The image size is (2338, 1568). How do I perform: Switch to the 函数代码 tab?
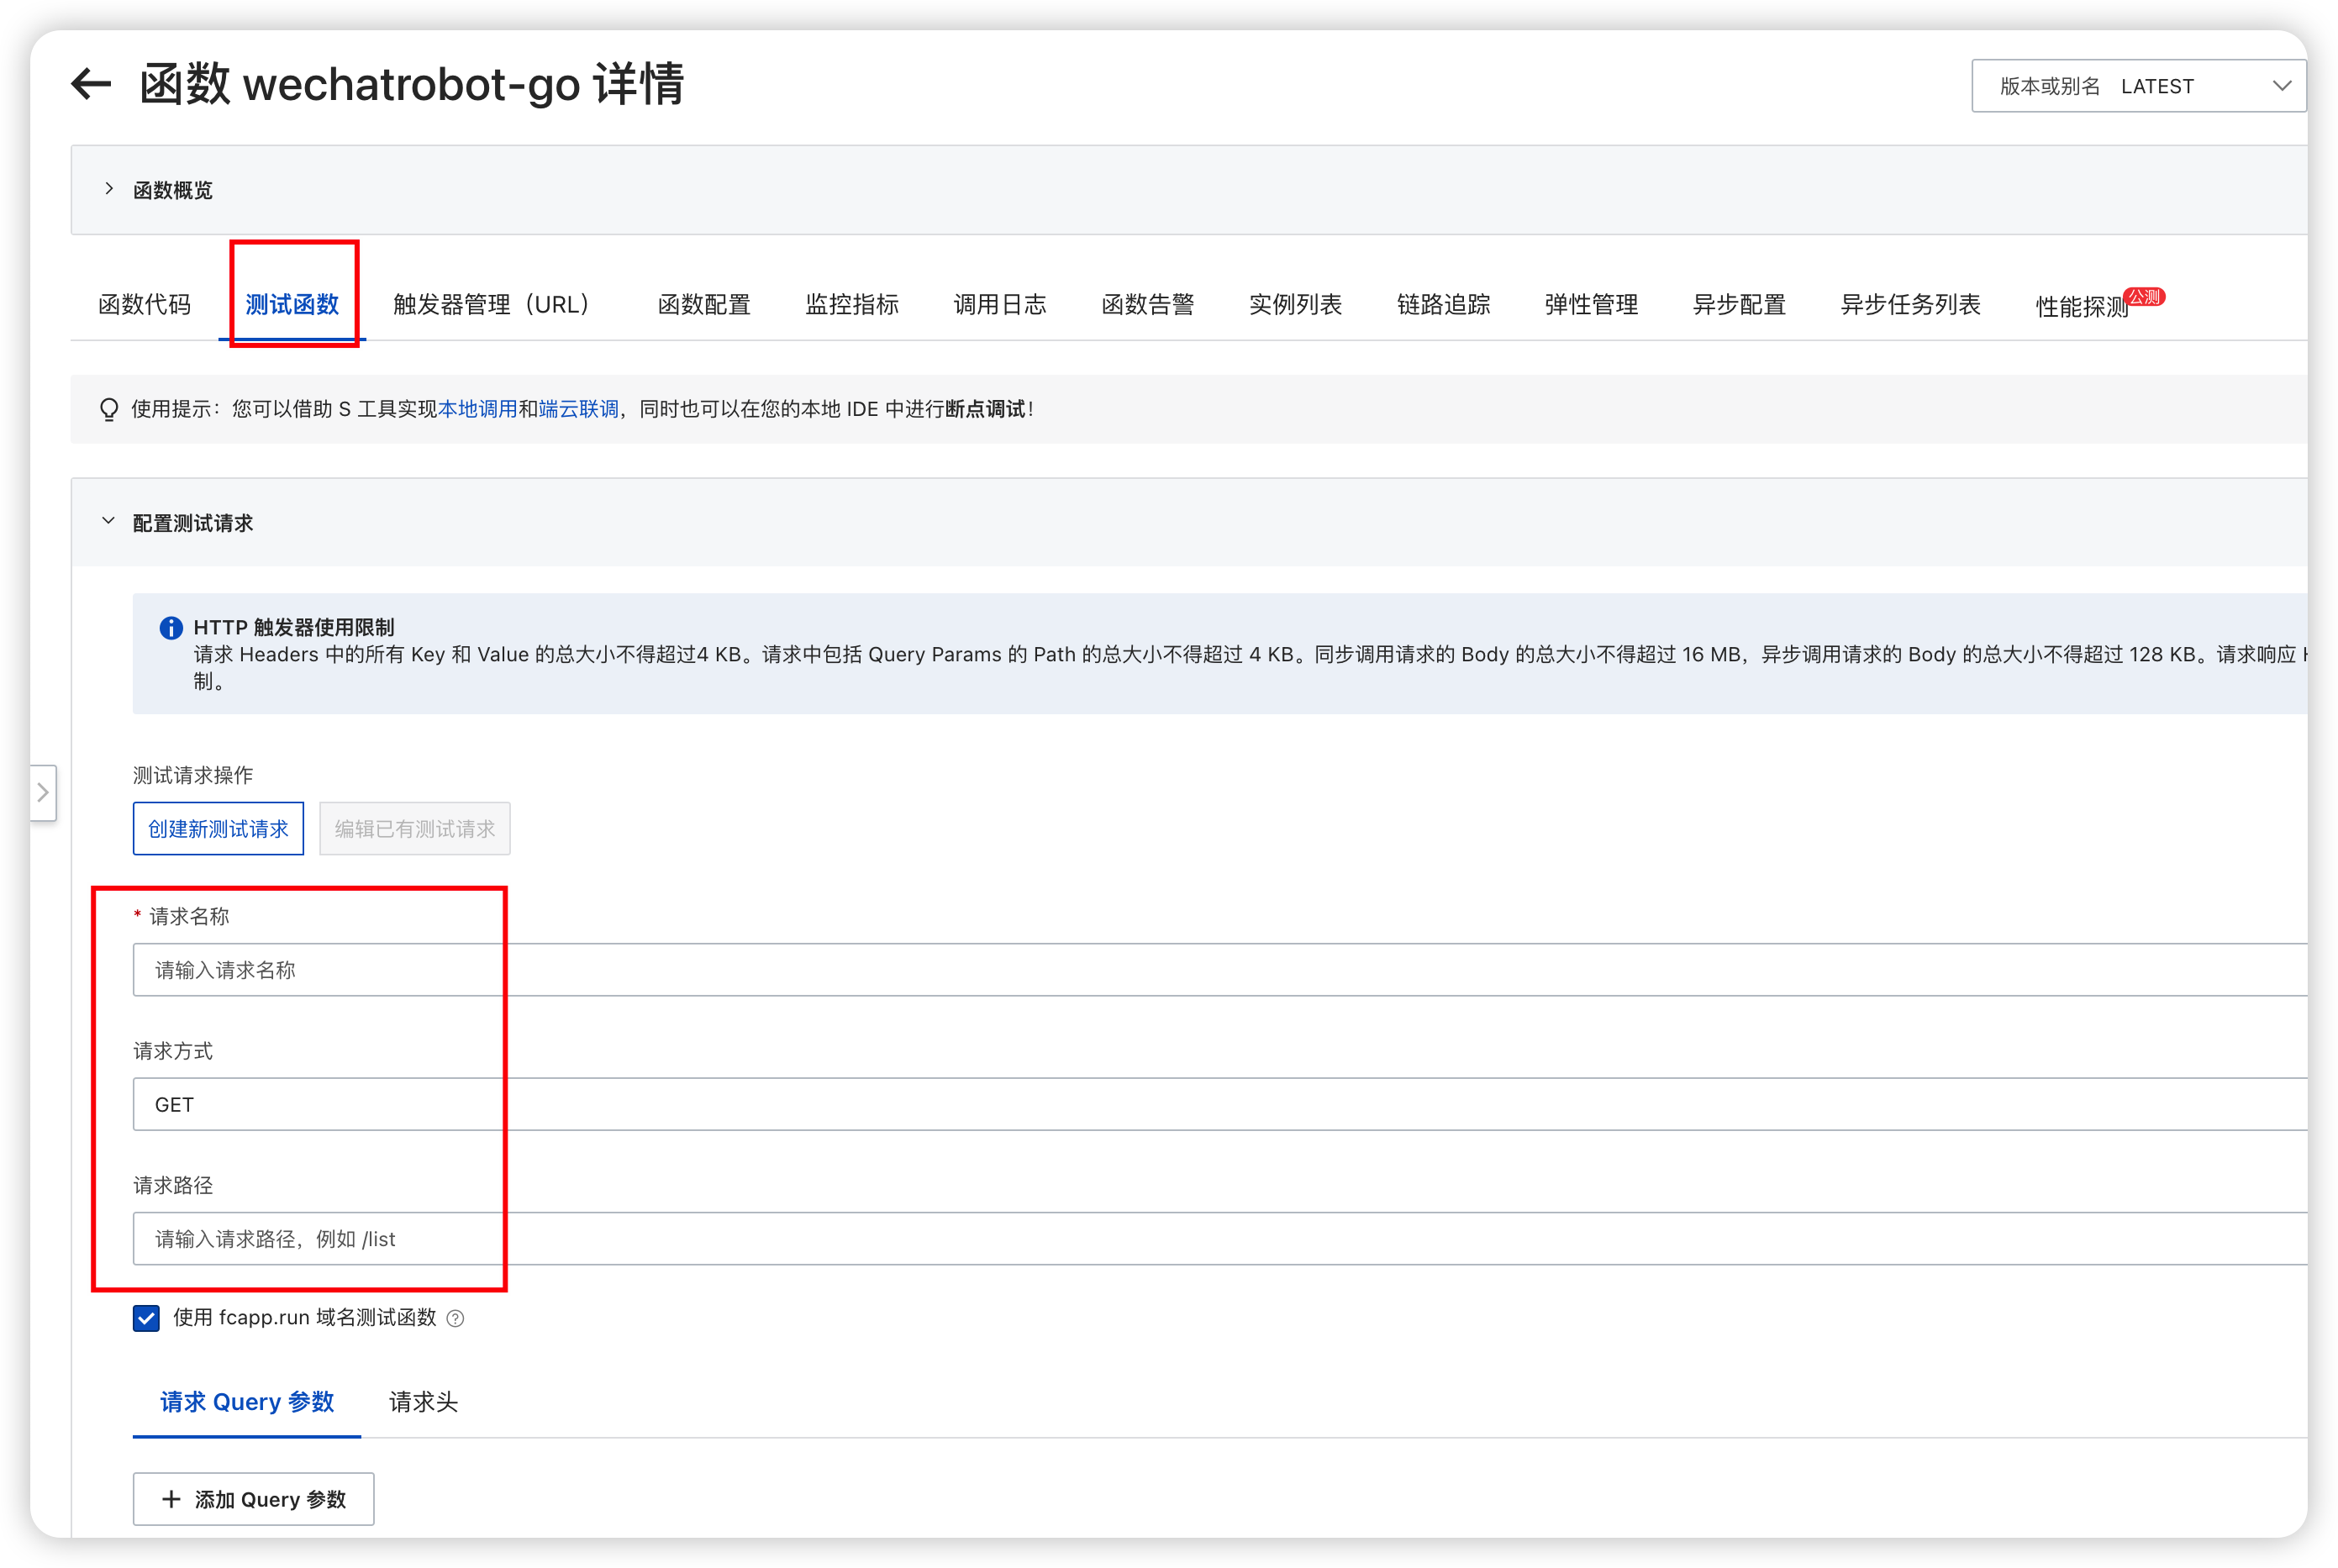click(x=144, y=304)
